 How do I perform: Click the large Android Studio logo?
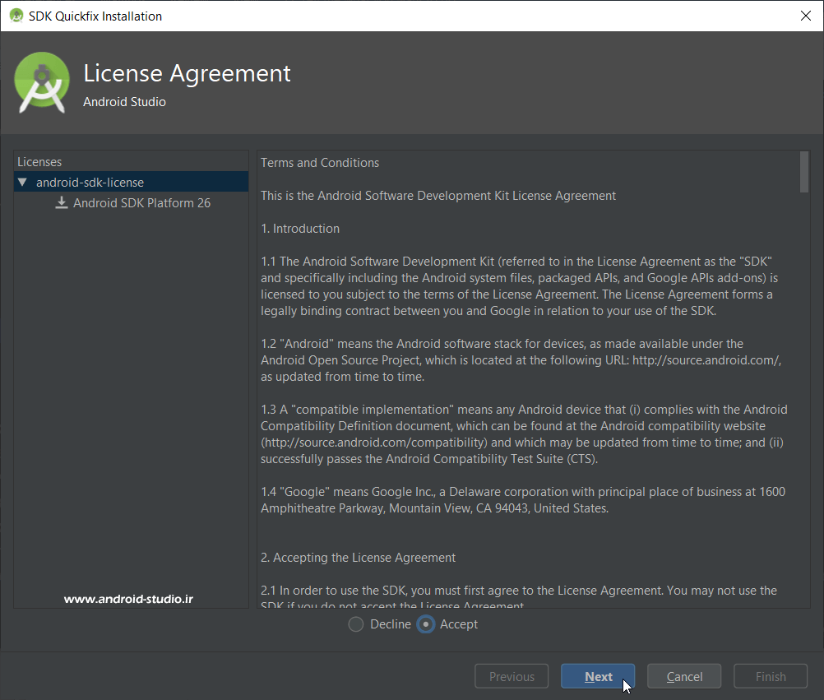[41, 82]
